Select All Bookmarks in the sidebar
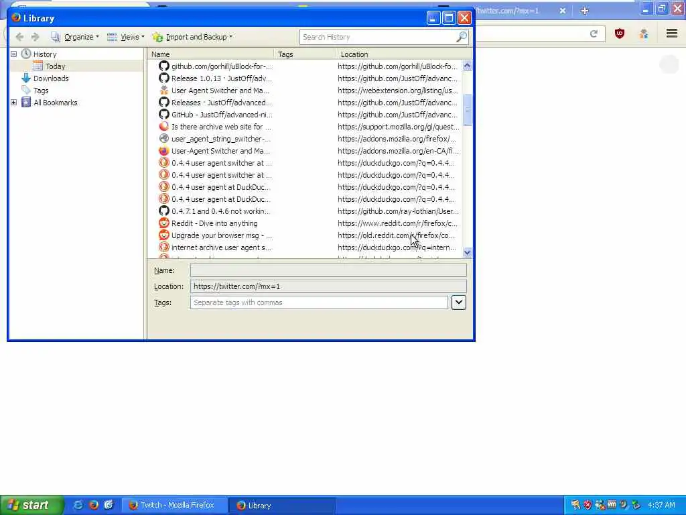This screenshot has height=515, width=686. pyautogui.click(x=55, y=103)
